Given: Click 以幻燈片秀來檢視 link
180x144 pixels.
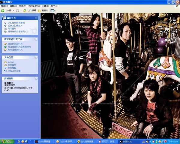Looking at the screenshot, I should [x=16, y=22].
